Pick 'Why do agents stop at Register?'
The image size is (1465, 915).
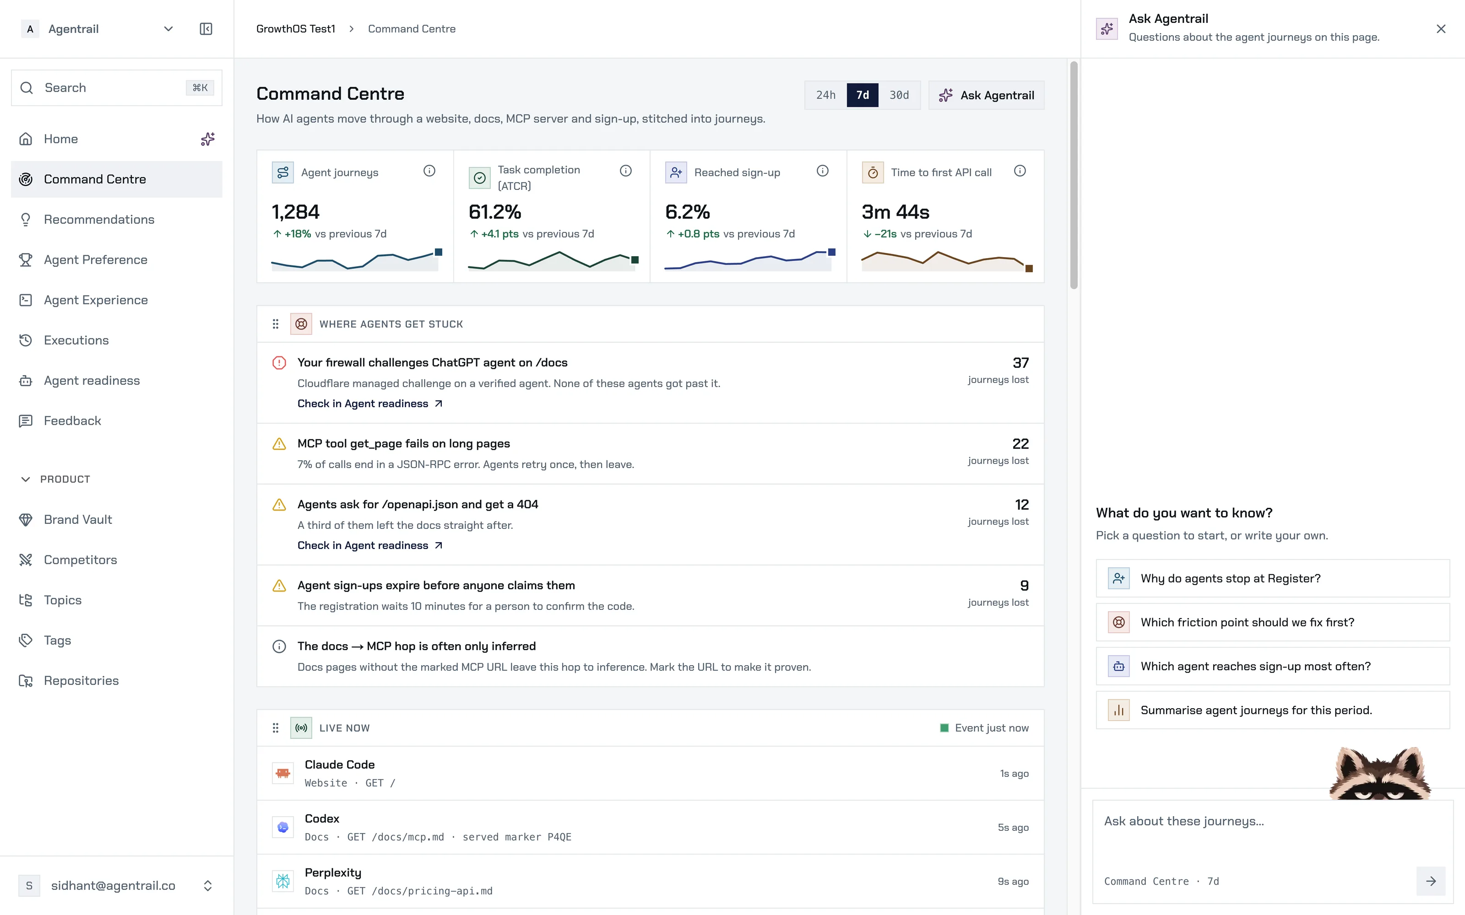point(1273,579)
